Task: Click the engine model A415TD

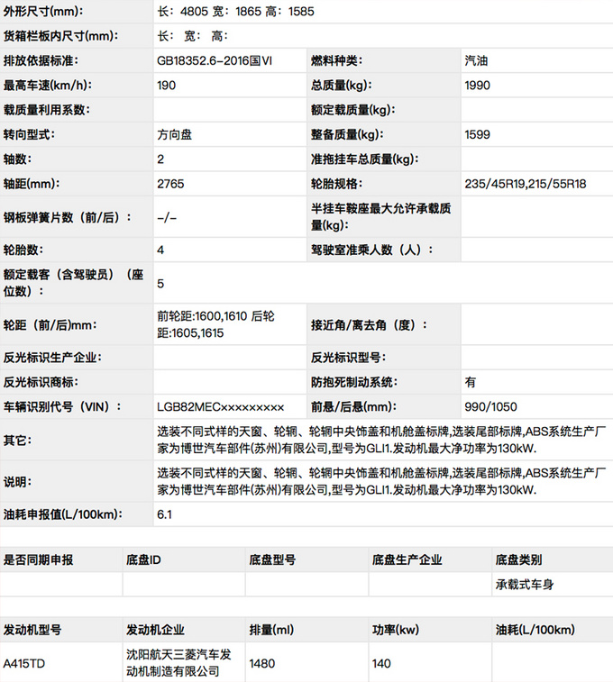Action: 24,664
